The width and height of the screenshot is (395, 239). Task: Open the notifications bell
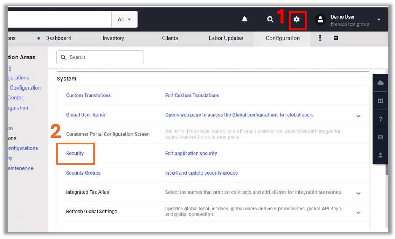[x=245, y=19]
